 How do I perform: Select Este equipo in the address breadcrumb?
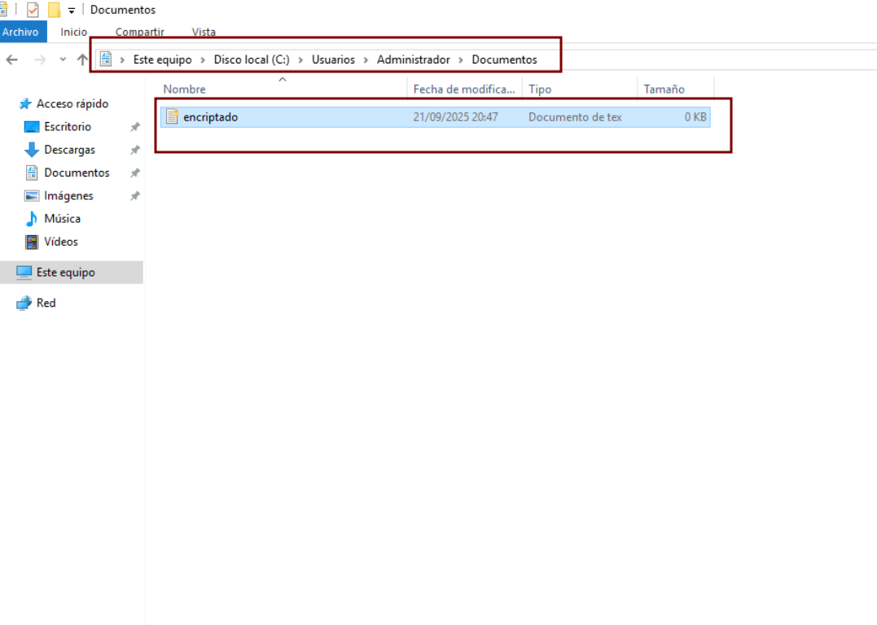pos(162,59)
